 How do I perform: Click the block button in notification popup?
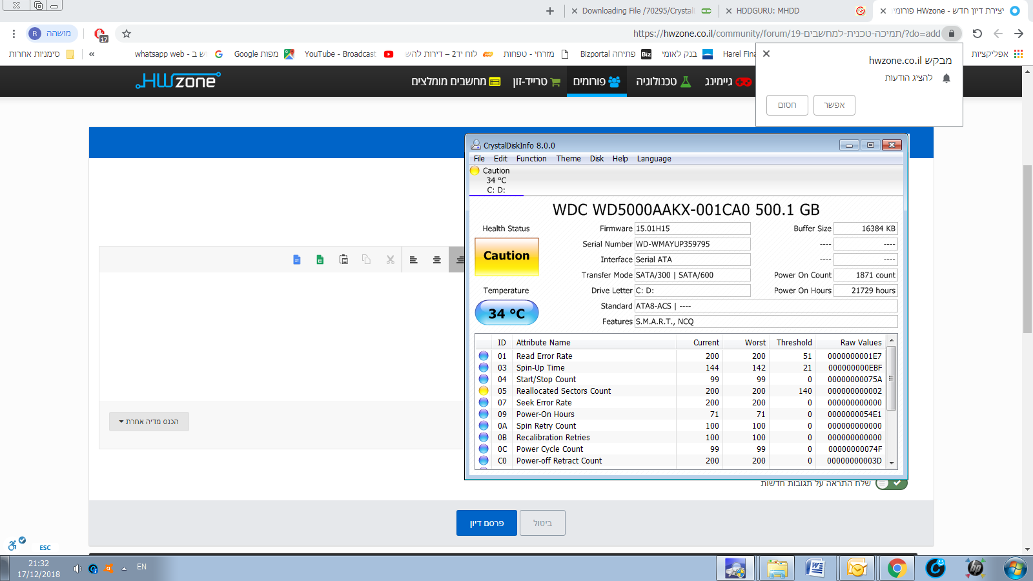tap(787, 105)
